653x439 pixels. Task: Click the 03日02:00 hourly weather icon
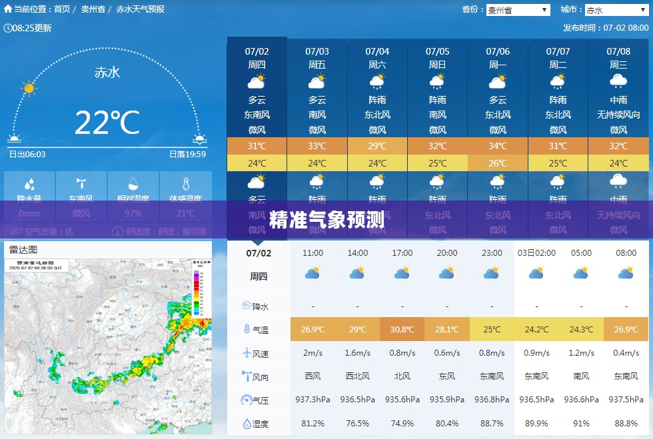click(x=536, y=273)
